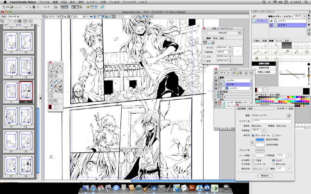The height and width of the screenshot is (194, 311).
Task: Click the New document icon in the top toolbar
Action: coord(4,7)
